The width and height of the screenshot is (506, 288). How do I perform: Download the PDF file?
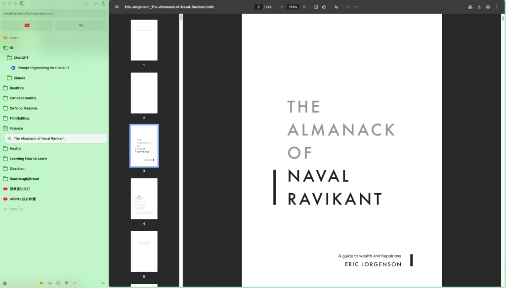[479, 7]
